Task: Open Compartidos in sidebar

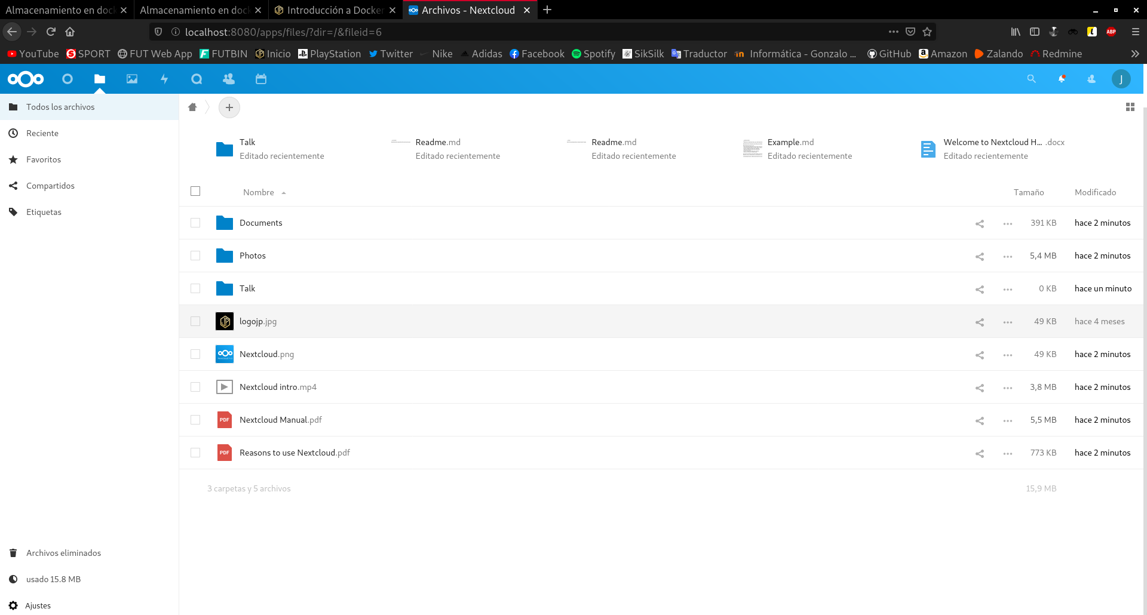Action: tap(89, 186)
